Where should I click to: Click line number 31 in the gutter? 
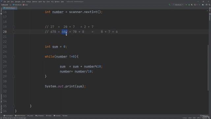tap(5, 86)
